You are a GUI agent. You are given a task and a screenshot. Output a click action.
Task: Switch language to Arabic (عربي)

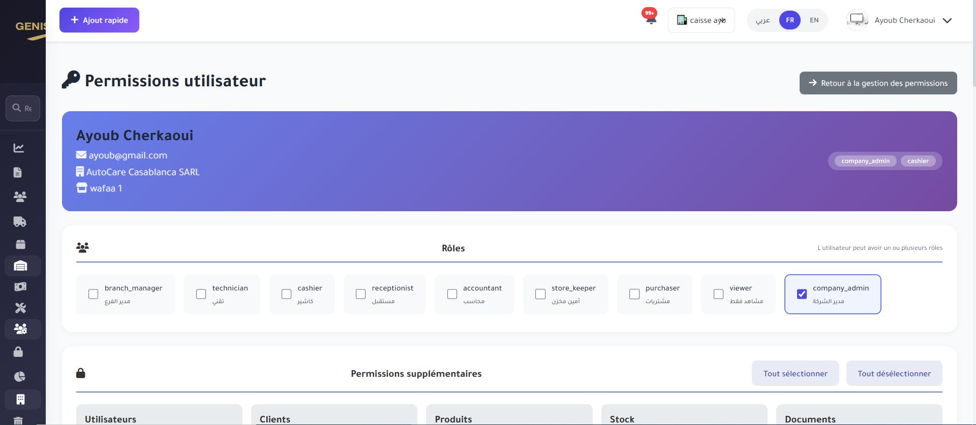[x=762, y=20]
